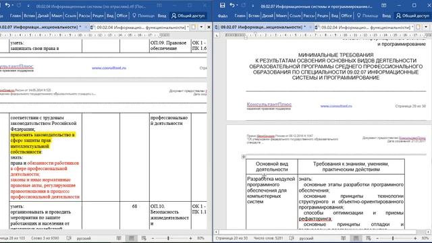This screenshot has height=243, width=432.
Task: Click the spell check icon, right status bar
Action: [292, 238]
